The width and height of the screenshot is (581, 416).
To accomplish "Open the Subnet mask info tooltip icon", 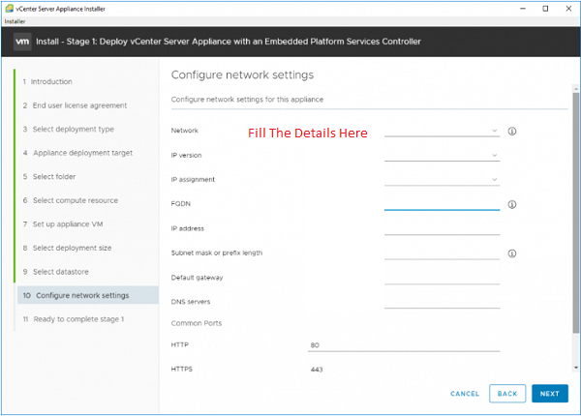I will click(x=511, y=253).
